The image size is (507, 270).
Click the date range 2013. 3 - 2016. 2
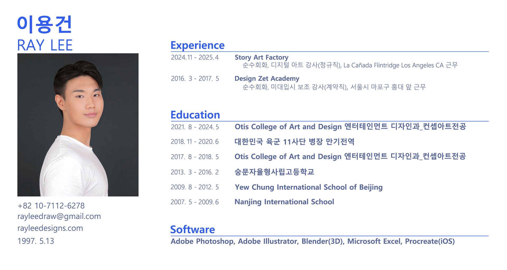tap(195, 172)
